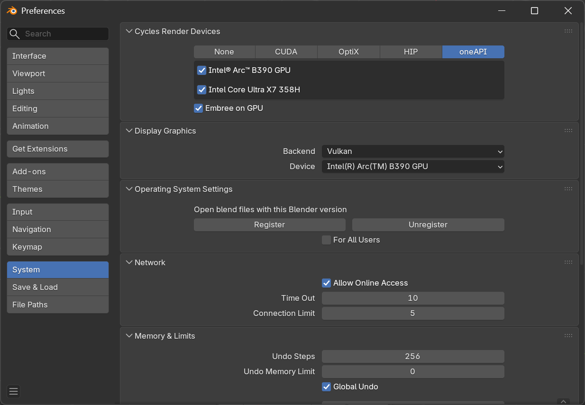Collapse the Cycles Render Devices section

click(129, 31)
